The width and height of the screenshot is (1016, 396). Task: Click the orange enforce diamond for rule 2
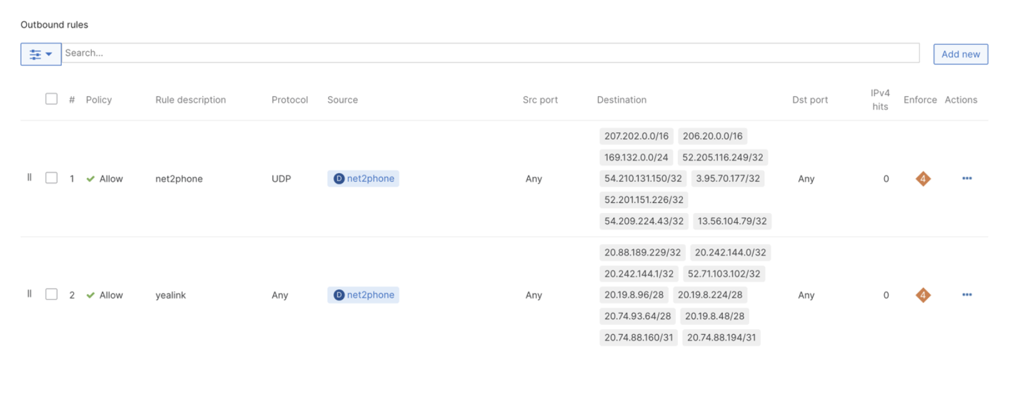point(923,295)
